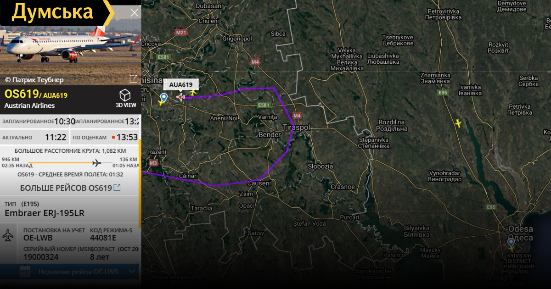
Task: Select yellow aircraft near Rozdilna
Action: click(x=458, y=123)
